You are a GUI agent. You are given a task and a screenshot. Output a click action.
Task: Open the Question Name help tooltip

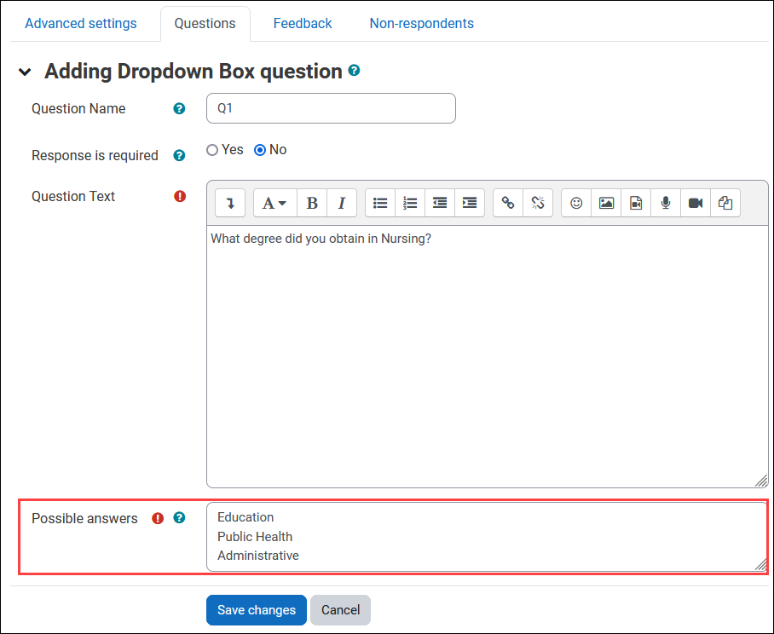coord(179,108)
